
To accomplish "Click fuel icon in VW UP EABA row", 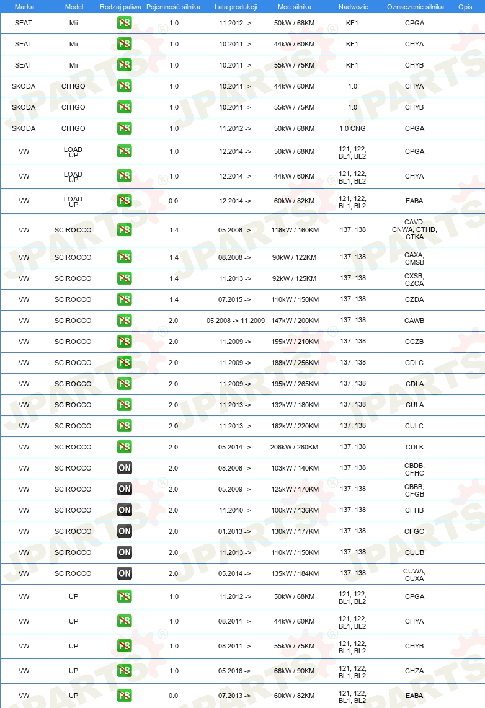I will [124, 696].
